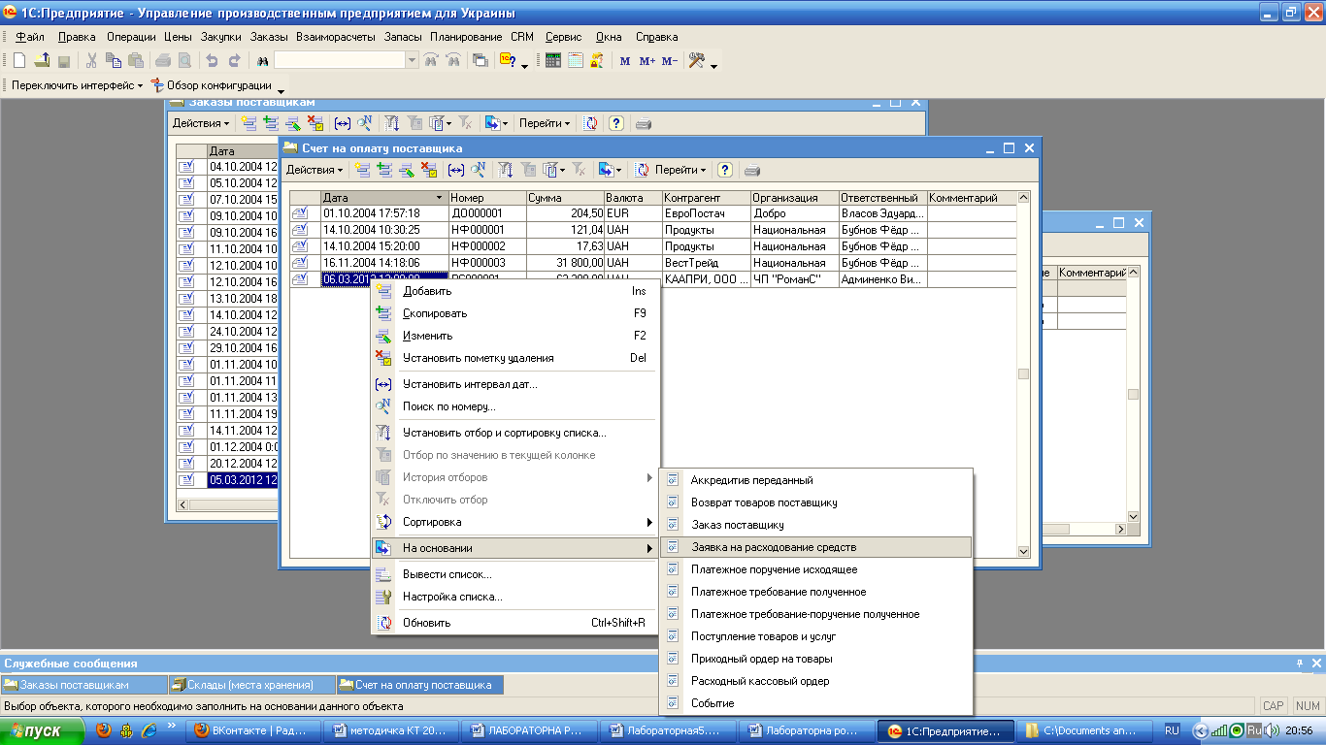Screen dimensions: 1326x745
Task: Click filter and sort icon in Счет на оплату window
Action: click(x=506, y=170)
